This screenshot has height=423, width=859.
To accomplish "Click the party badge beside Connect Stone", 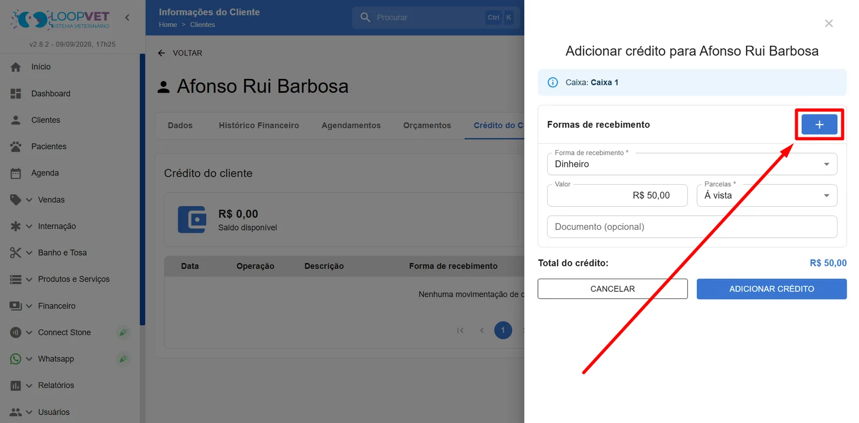I will pyautogui.click(x=123, y=332).
